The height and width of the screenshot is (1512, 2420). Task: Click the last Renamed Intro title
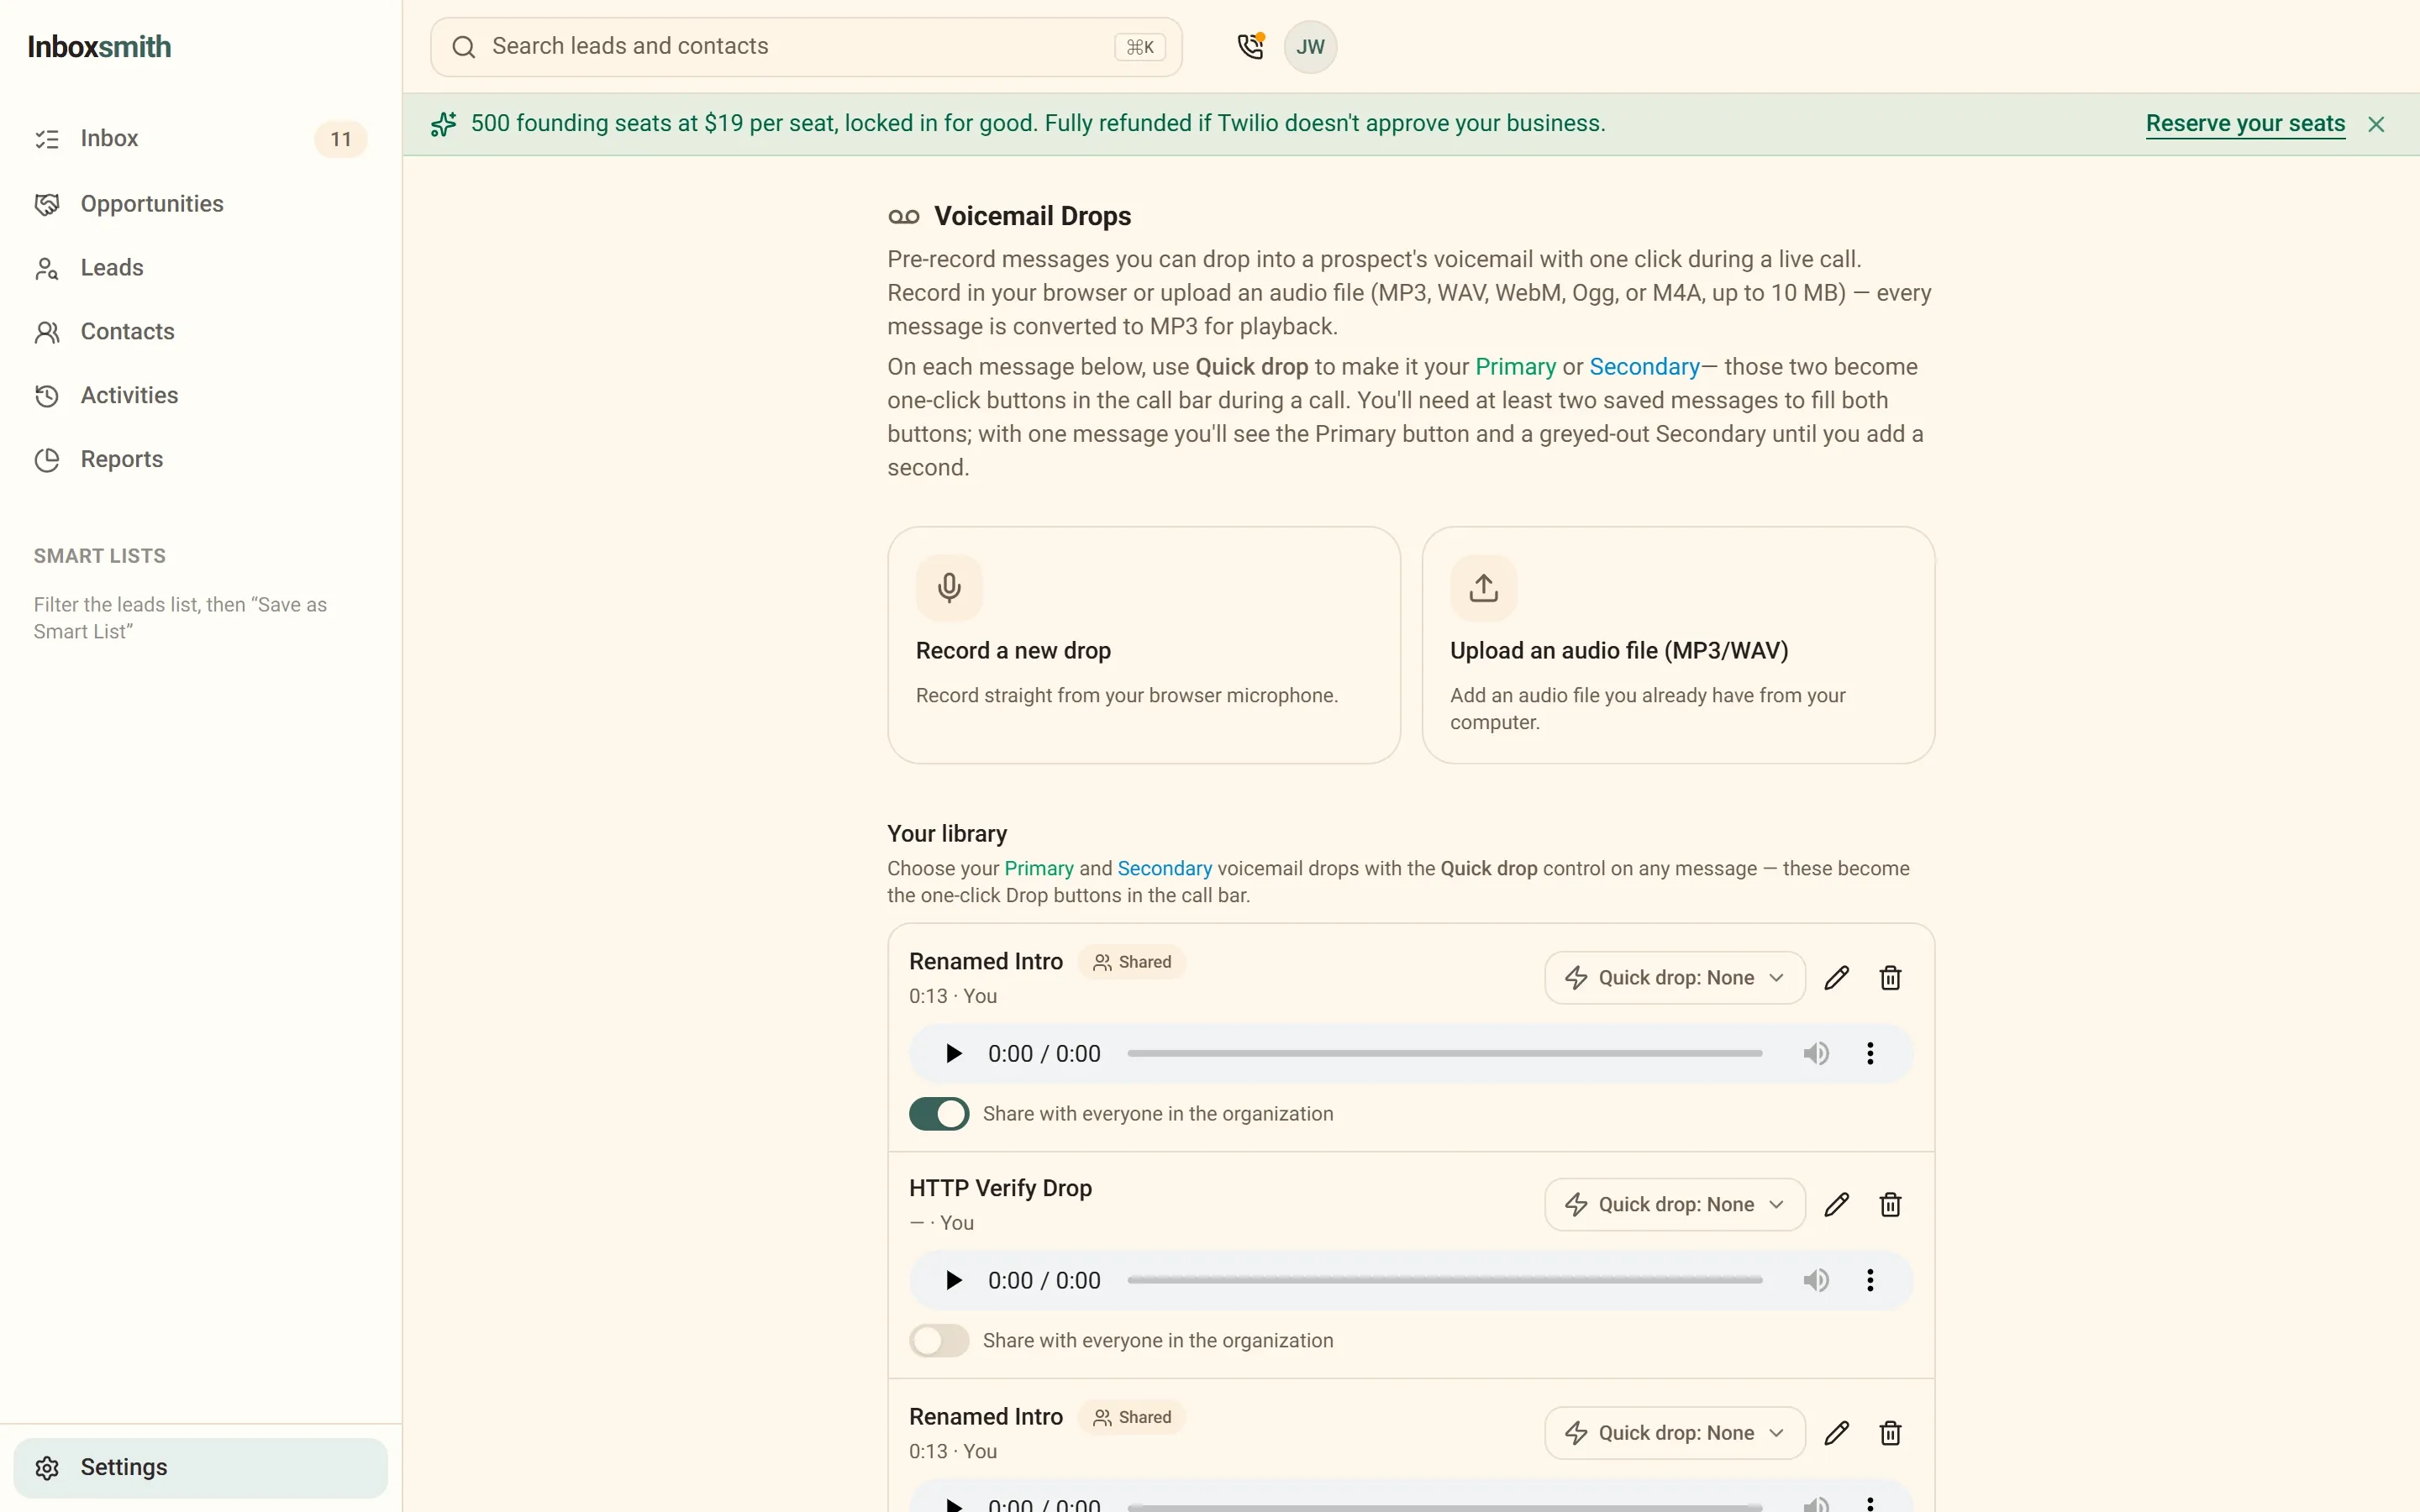click(985, 1417)
